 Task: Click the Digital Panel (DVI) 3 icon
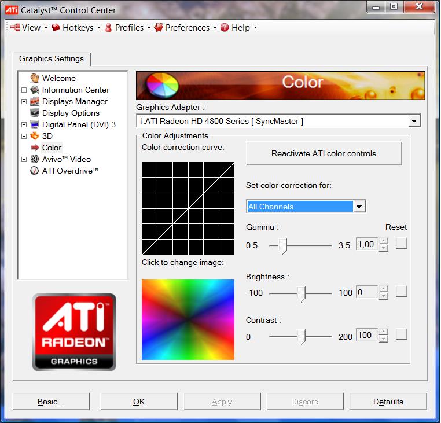[35, 124]
